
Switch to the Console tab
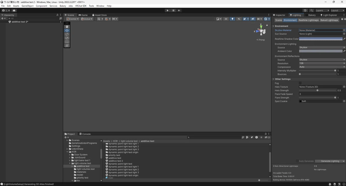[x=85, y=134]
